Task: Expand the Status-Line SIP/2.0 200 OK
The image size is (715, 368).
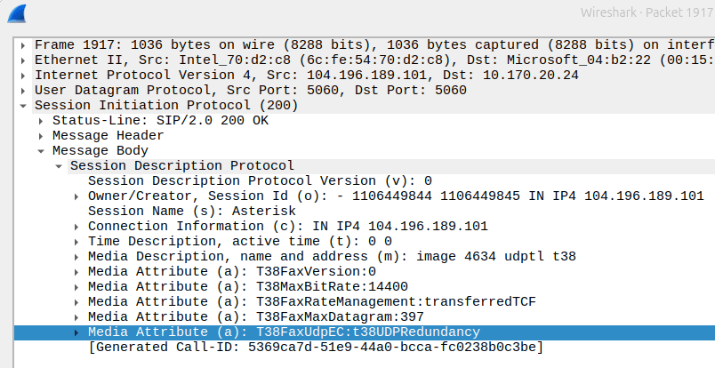Action: (x=41, y=121)
